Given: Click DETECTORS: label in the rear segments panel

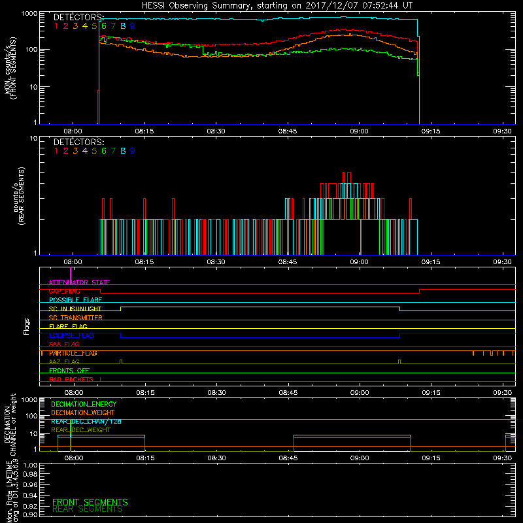Looking at the screenshot, I should pyautogui.click(x=78, y=142).
